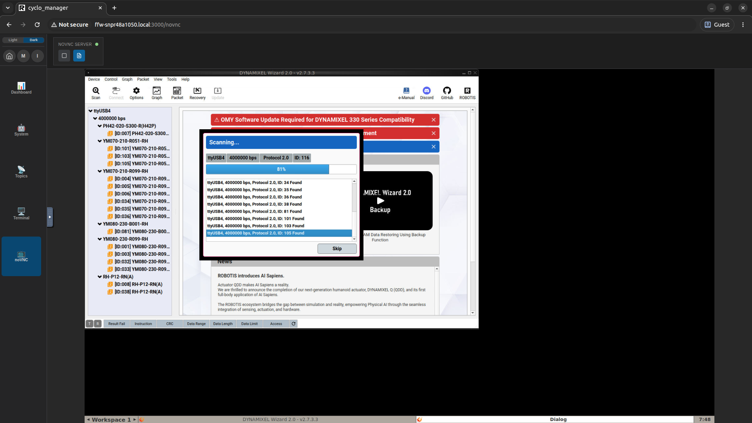Reload the browser page
Viewport: 752px width, 423px height.
point(37,25)
